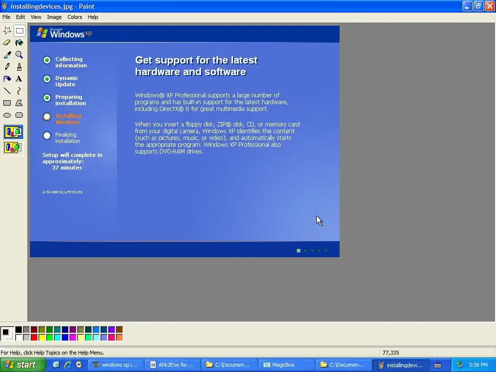Image resolution: width=496 pixels, height=372 pixels.
Task: Click the 3:56 PM taskbar clock
Action: [478, 365]
